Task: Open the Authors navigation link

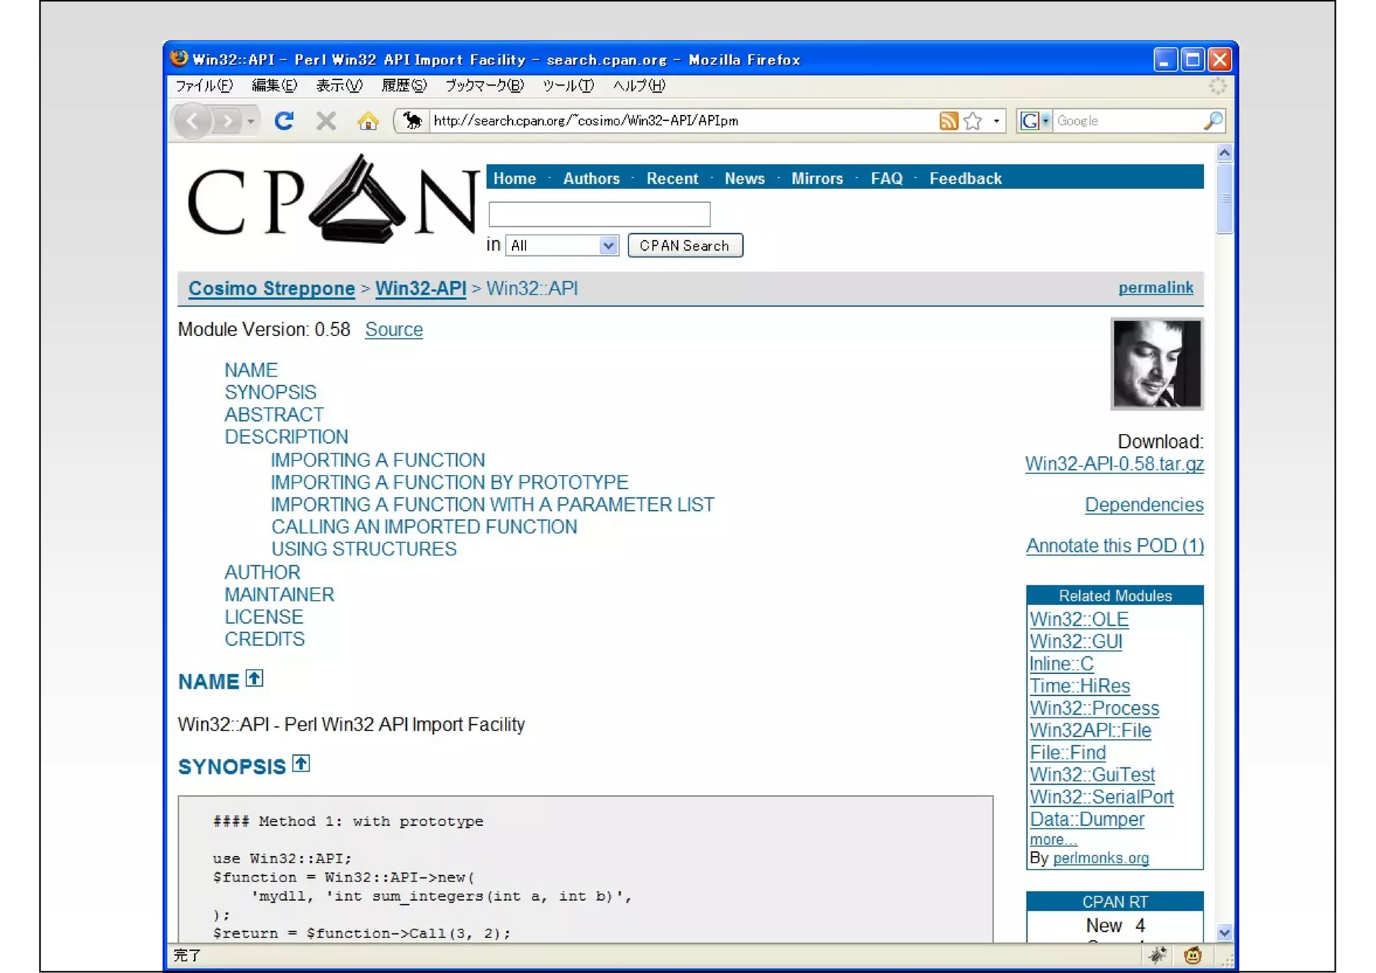Action: click(591, 179)
